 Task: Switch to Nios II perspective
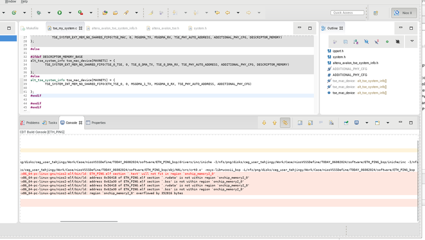404,13
